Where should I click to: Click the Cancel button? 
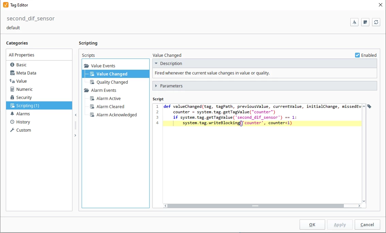367,224
